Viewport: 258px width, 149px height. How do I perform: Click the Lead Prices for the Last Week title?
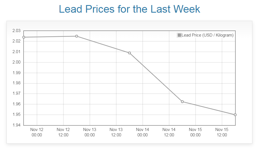(129, 9)
